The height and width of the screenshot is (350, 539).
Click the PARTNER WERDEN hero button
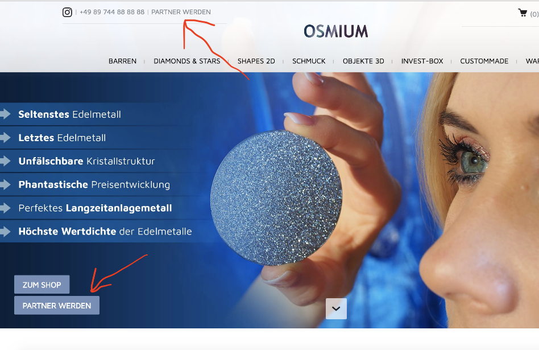click(x=57, y=305)
